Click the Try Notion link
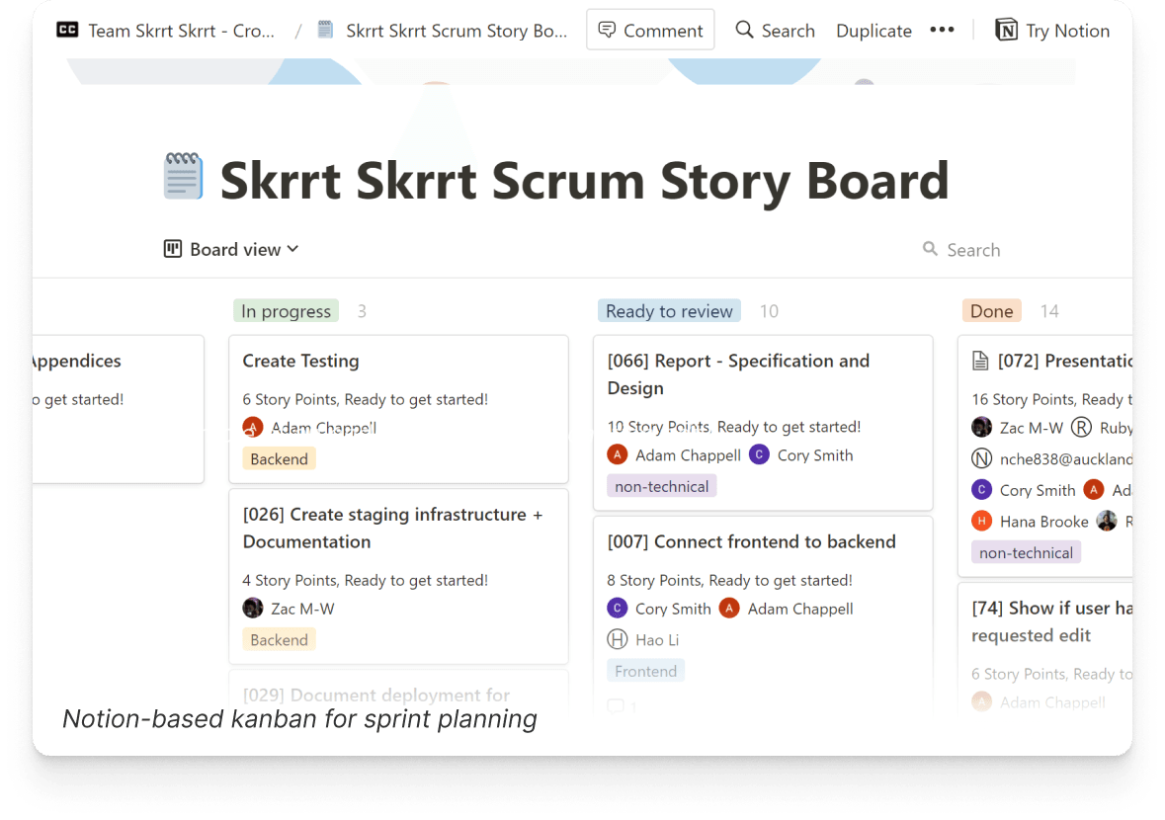 (x=1067, y=31)
